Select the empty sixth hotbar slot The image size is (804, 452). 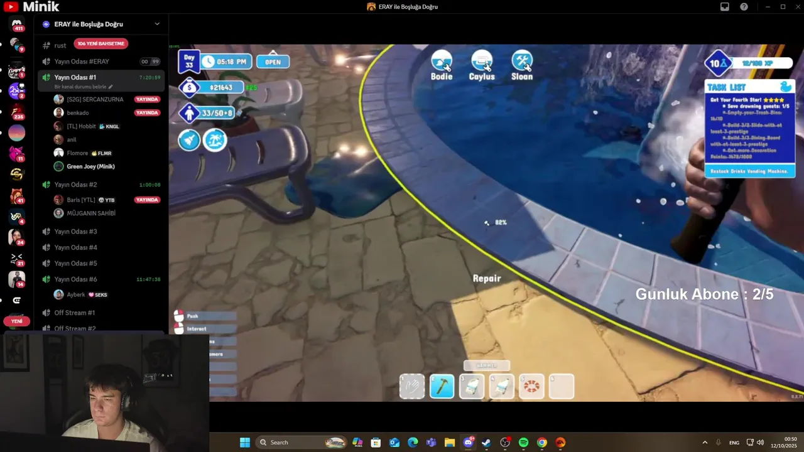click(562, 387)
